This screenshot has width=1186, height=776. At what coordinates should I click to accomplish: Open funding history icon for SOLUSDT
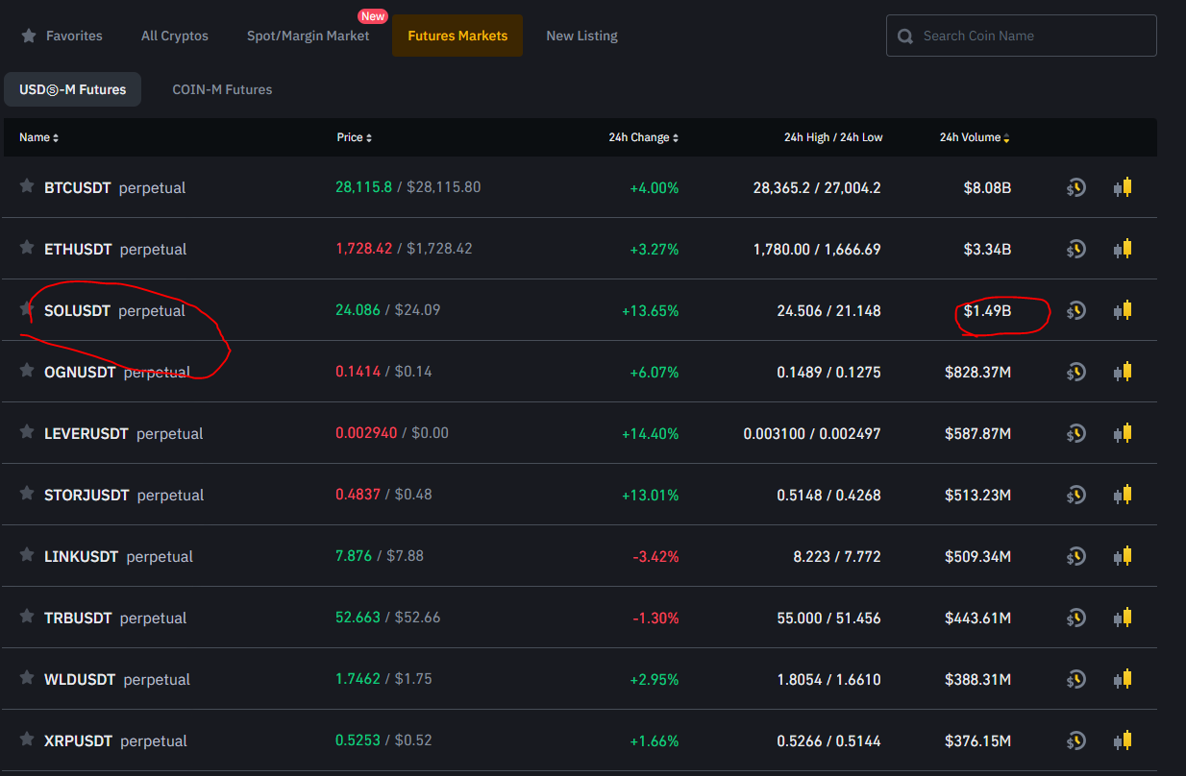tap(1076, 310)
